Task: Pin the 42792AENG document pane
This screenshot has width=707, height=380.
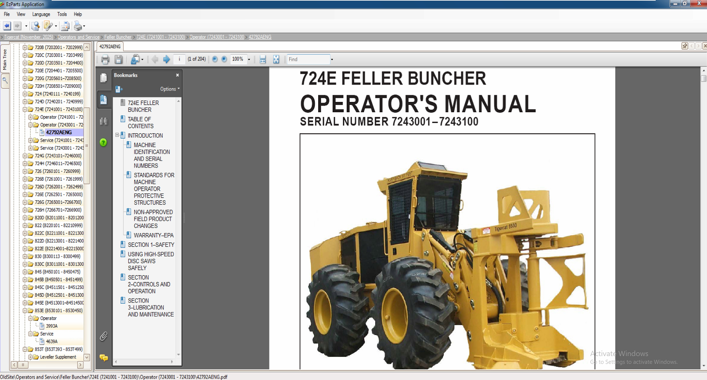Action: 684,46
